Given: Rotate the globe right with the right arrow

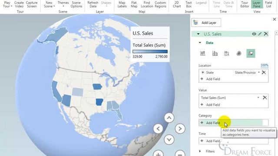Looking at the screenshot, I should [180, 129].
